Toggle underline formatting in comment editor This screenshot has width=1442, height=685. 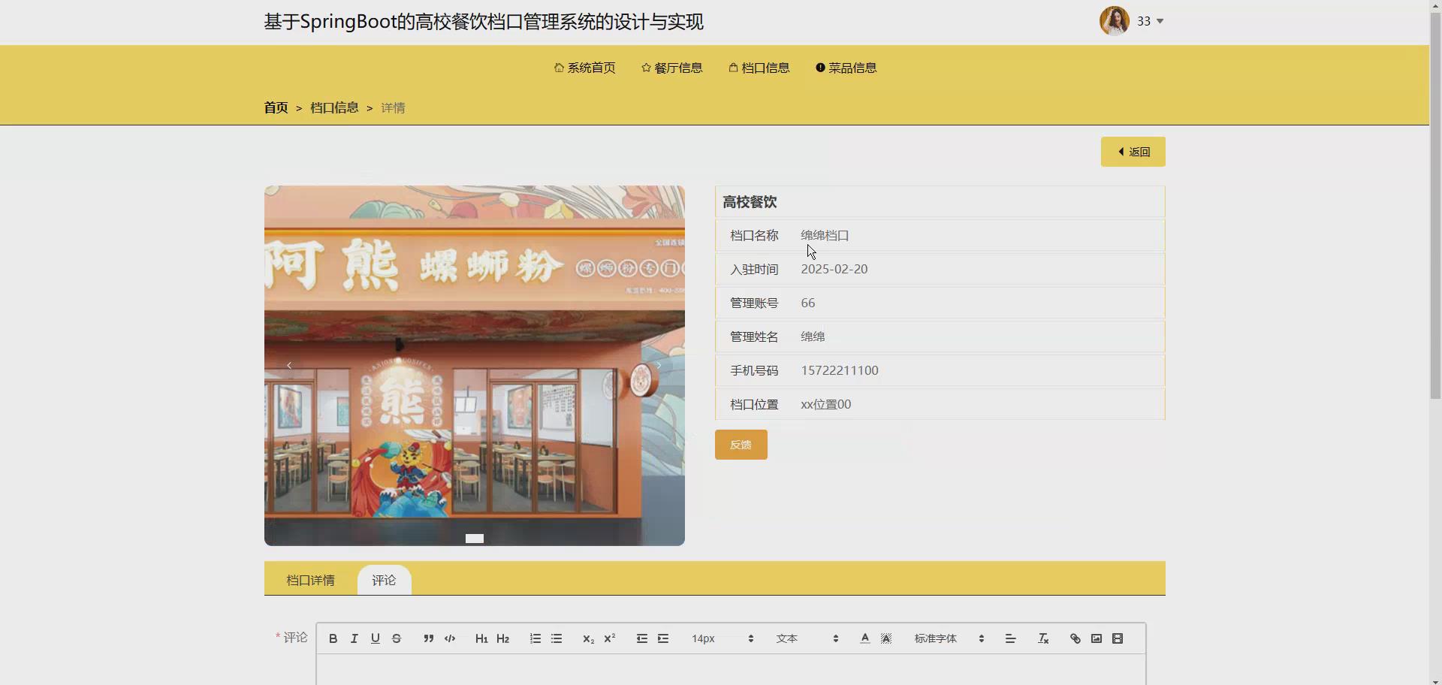pyautogui.click(x=375, y=638)
